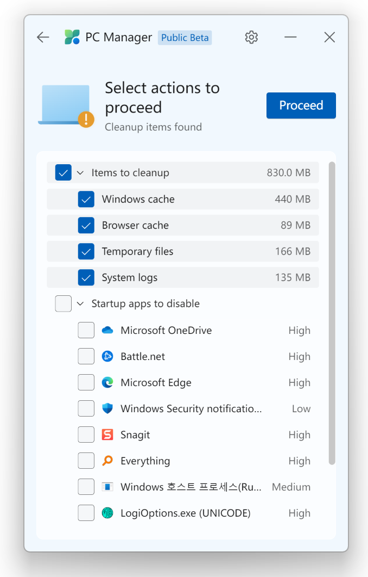This screenshot has height=577, width=368.
Task: Click 'LogiOptions.exe (UNICODE)' text
Action: [186, 513]
